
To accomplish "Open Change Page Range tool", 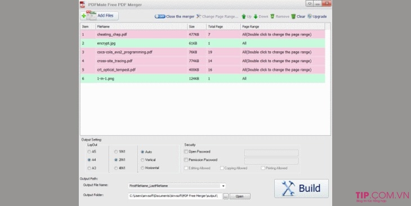I will [x=217, y=16].
